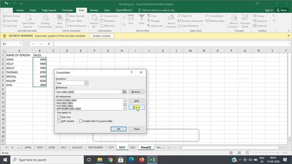Screen dimensions: 292x164
Task: Open Google Chrome from taskbar
Action: click(x=110, y=160)
